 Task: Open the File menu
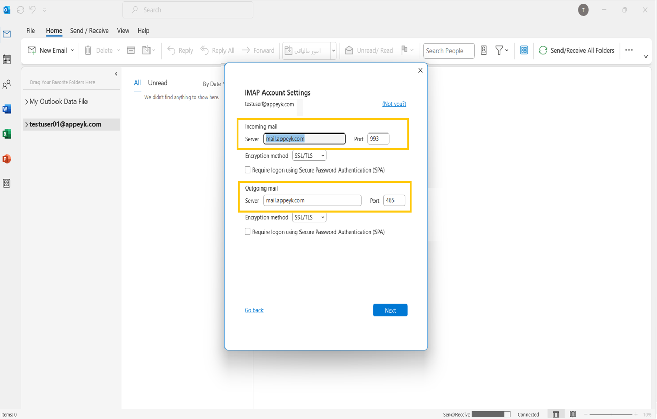31,31
